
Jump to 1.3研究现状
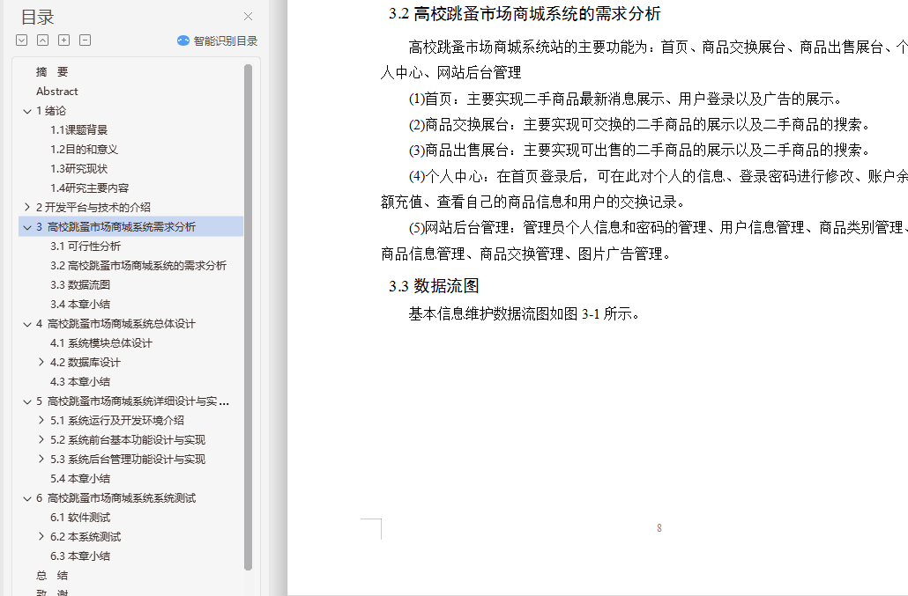78,169
